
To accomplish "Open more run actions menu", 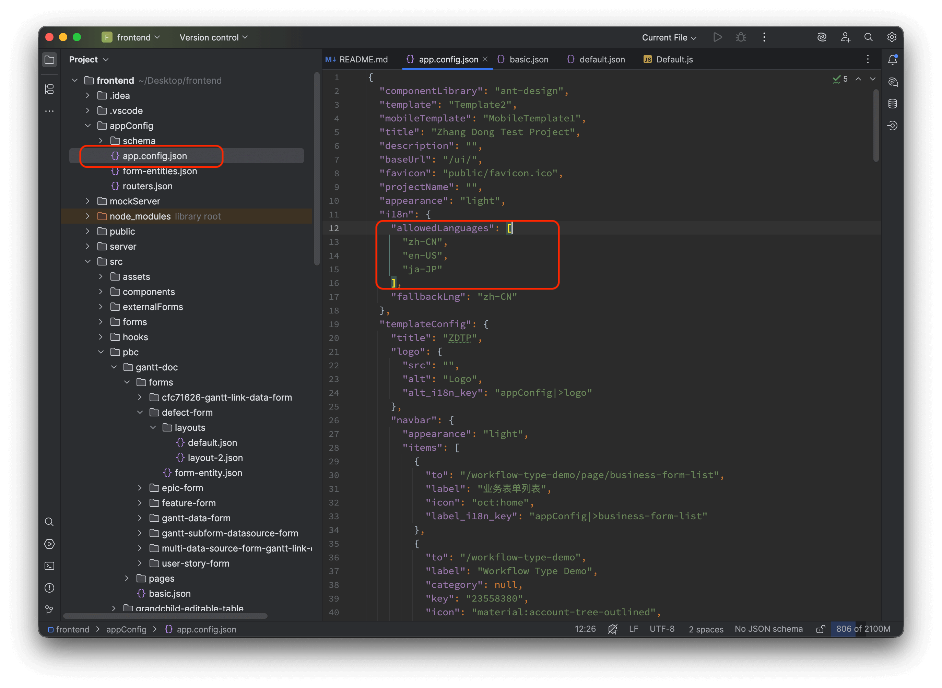I will [x=764, y=37].
